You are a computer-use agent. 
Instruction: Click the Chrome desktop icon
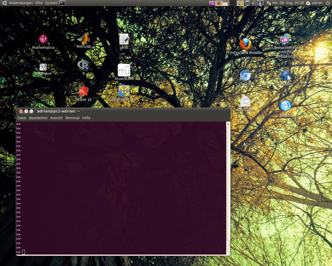click(x=245, y=76)
